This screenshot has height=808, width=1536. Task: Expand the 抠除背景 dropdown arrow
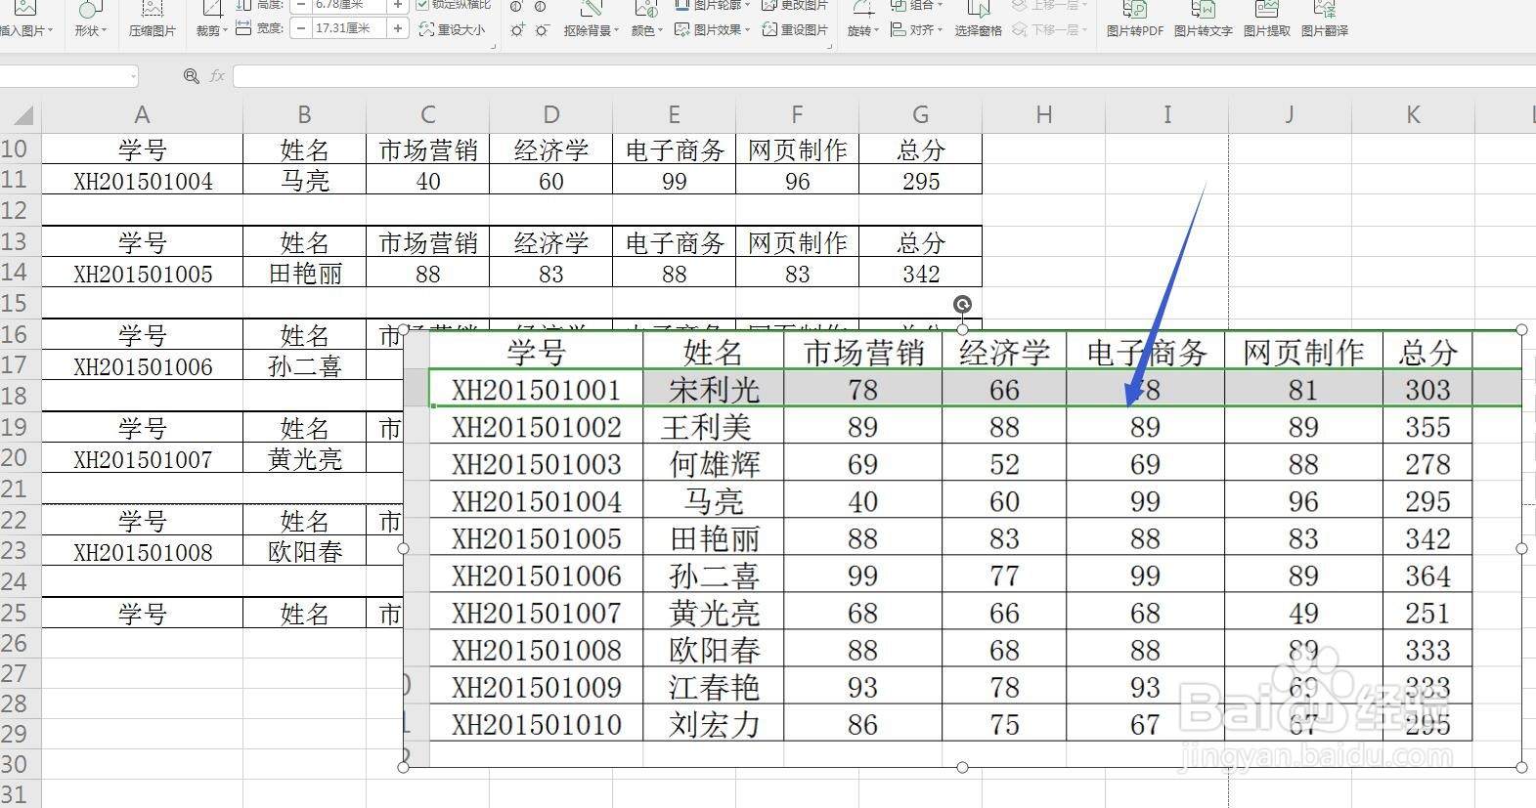point(618,30)
